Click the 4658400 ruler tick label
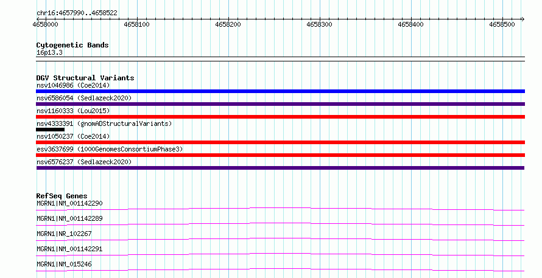 (x=410, y=24)
